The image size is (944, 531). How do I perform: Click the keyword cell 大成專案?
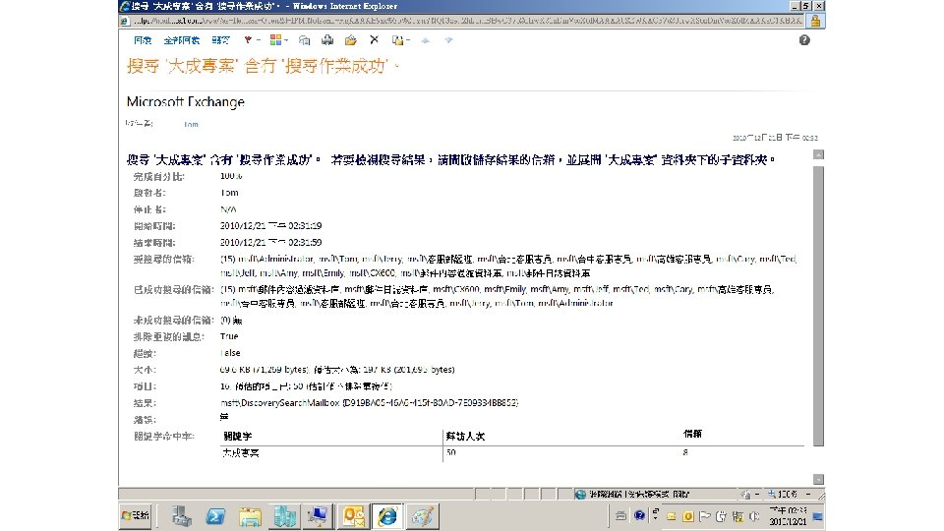click(x=241, y=452)
